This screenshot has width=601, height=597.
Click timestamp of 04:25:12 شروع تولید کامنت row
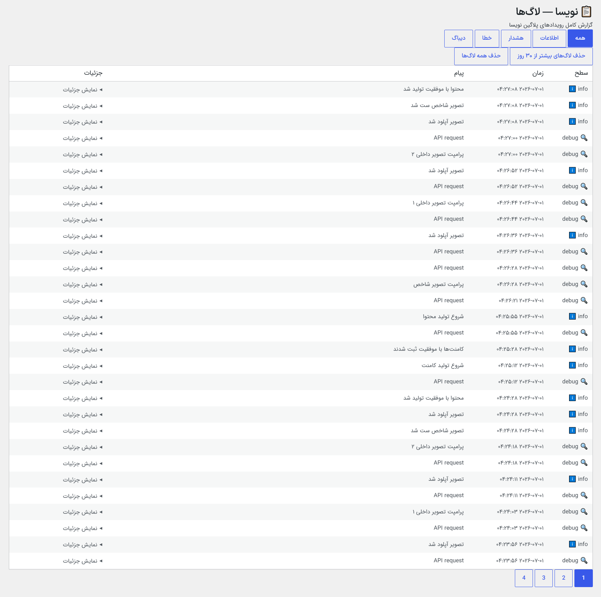[521, 365]
